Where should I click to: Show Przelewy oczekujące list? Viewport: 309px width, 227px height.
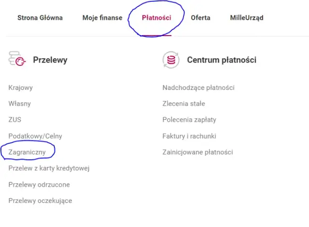40,201
